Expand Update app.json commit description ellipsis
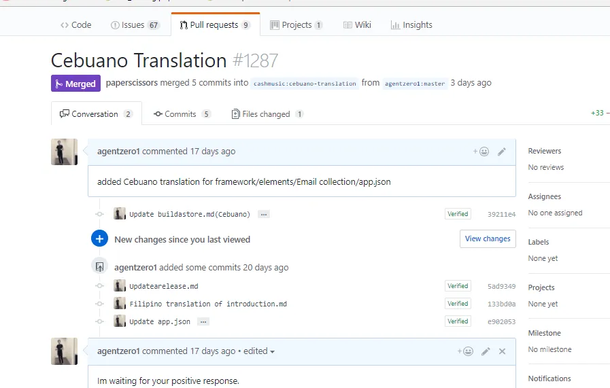The image size is (610, 388). [x=203, y=322]
